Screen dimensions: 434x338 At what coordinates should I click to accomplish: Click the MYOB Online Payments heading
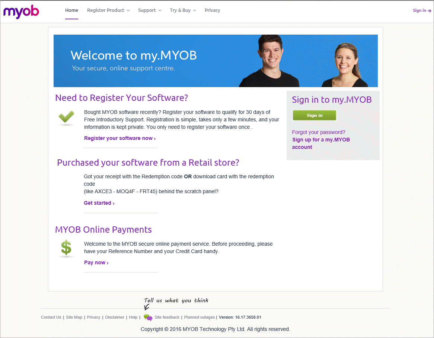point(103,229)
